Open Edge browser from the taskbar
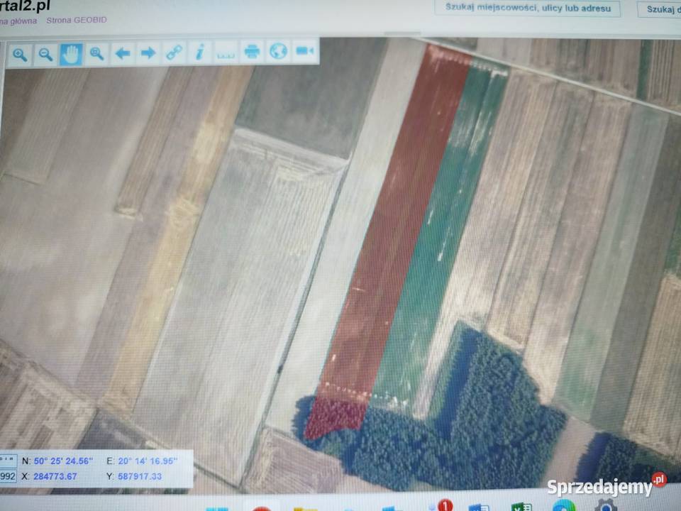Image resolution: width=681 pixels, height=511 pixels. pyautogui.click(x=563, y=506)
